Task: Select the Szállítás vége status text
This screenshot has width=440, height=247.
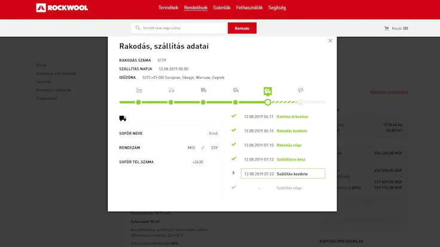Action: (289, 188)
